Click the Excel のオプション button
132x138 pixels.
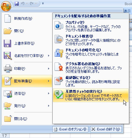pyautogui.click(x=70, y=129)
